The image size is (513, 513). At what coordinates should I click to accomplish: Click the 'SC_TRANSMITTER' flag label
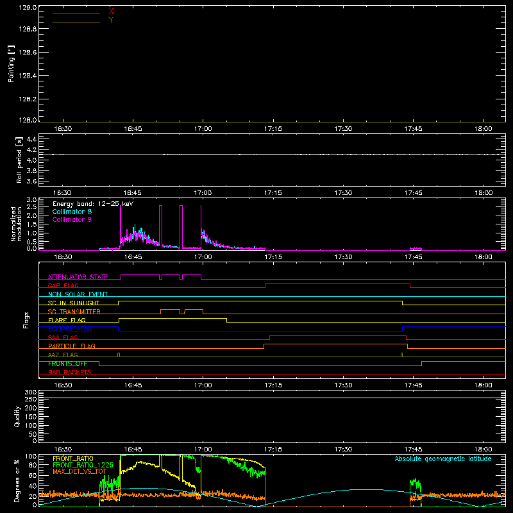coord(74,312)
